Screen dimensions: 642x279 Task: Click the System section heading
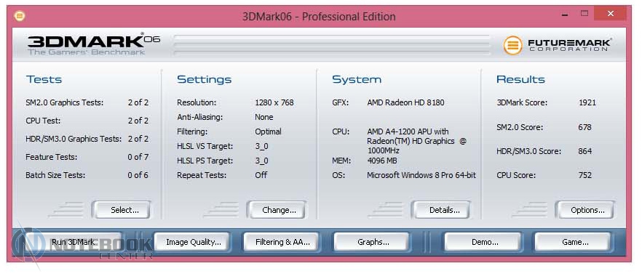click(x=357, y=80)
